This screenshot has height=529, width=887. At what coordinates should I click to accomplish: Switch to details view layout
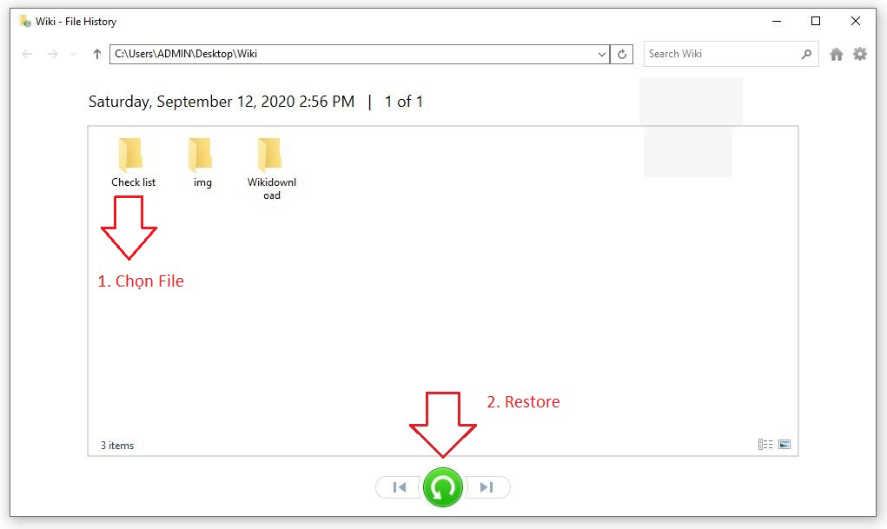(x=765, y=444)
